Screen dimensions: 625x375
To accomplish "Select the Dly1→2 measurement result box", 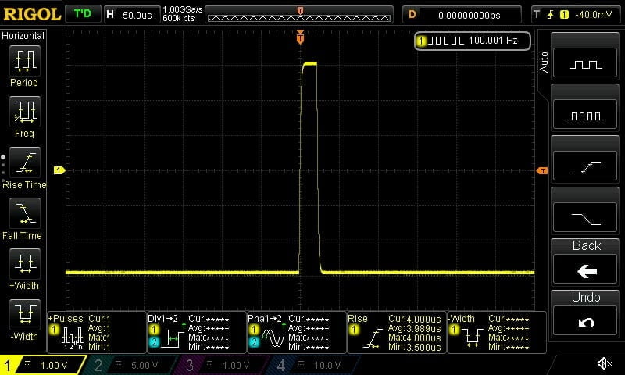I will click(x=197, y=332).
